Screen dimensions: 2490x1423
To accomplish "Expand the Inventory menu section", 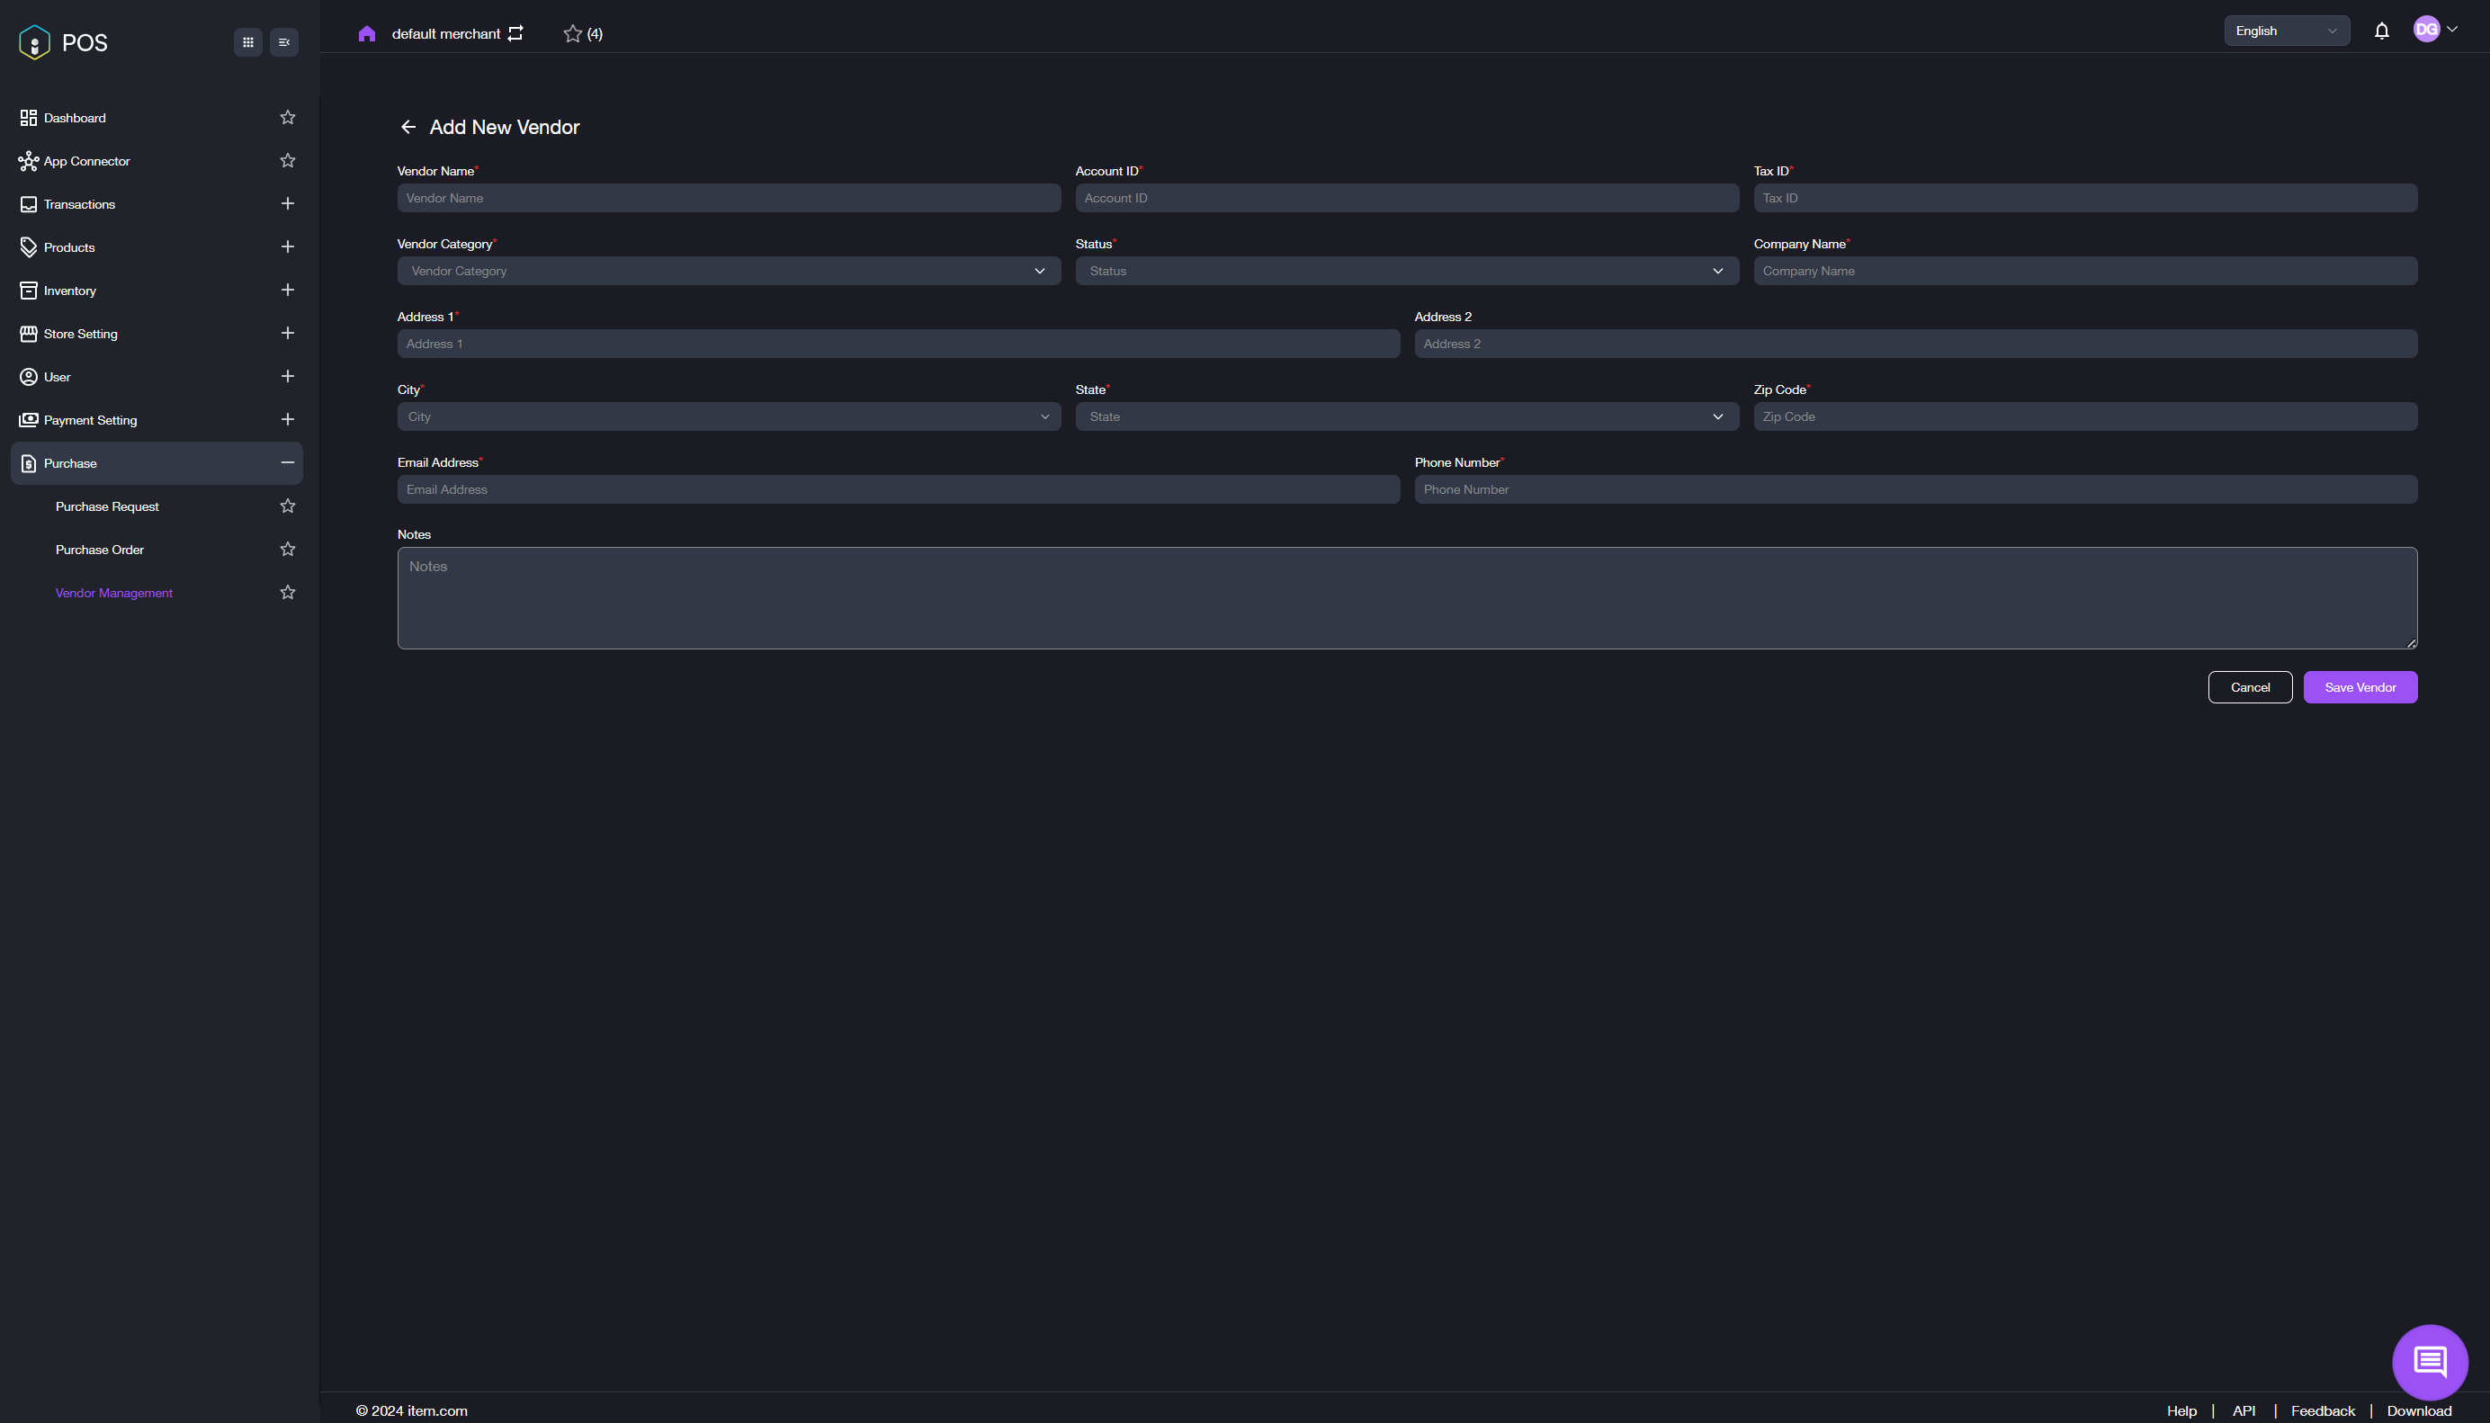I will [x=287, y=291].
